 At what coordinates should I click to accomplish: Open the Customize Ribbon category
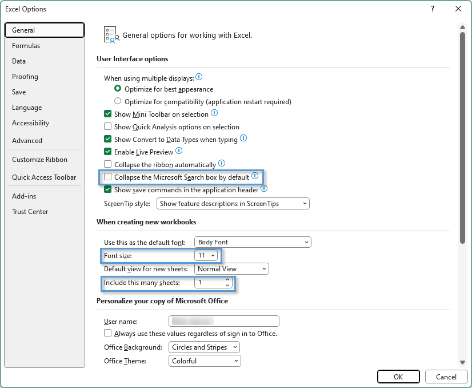pos(39,160)
